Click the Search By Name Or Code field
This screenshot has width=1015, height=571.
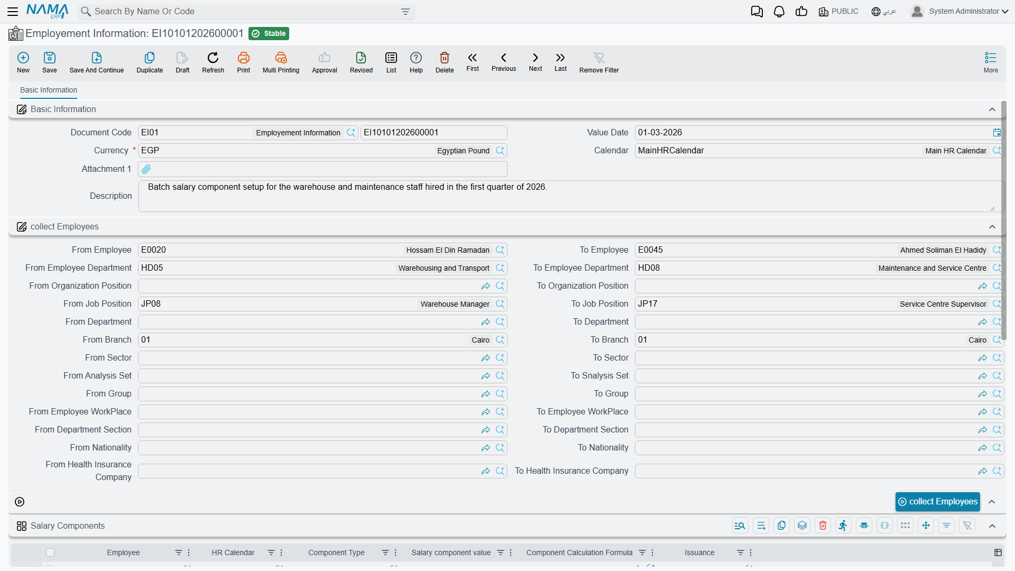(246, 12)
